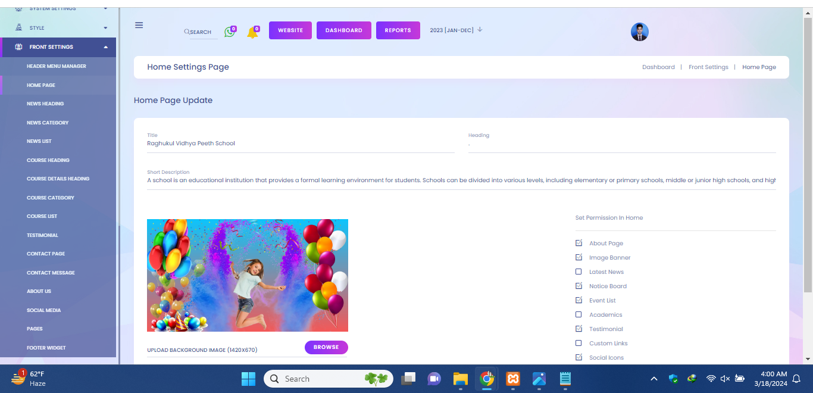Check the Academics permission box

pyautogui.click(x=579, y=314)
